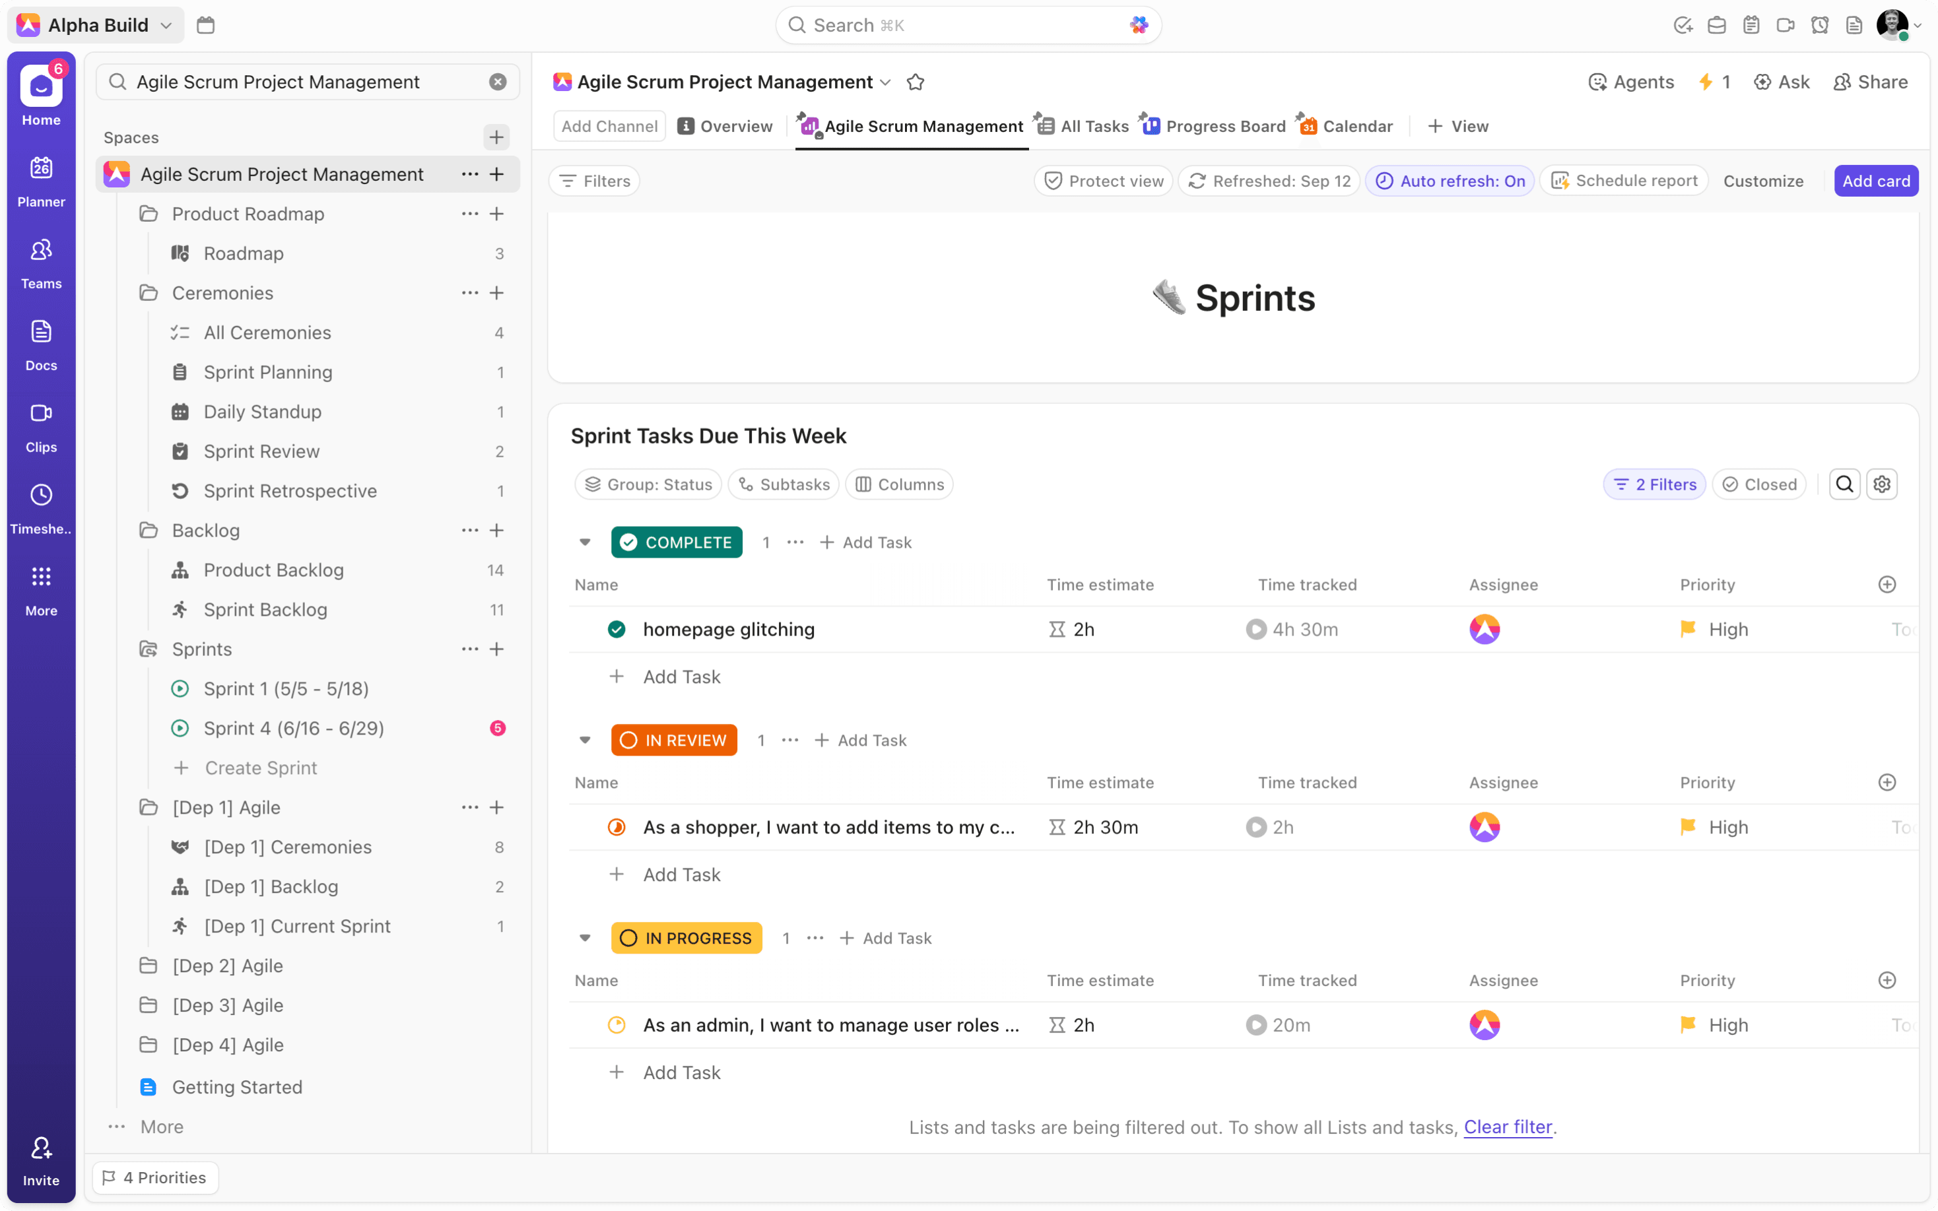
Task: Start the timer on homepage glitching task
Action: point(1255,630)
